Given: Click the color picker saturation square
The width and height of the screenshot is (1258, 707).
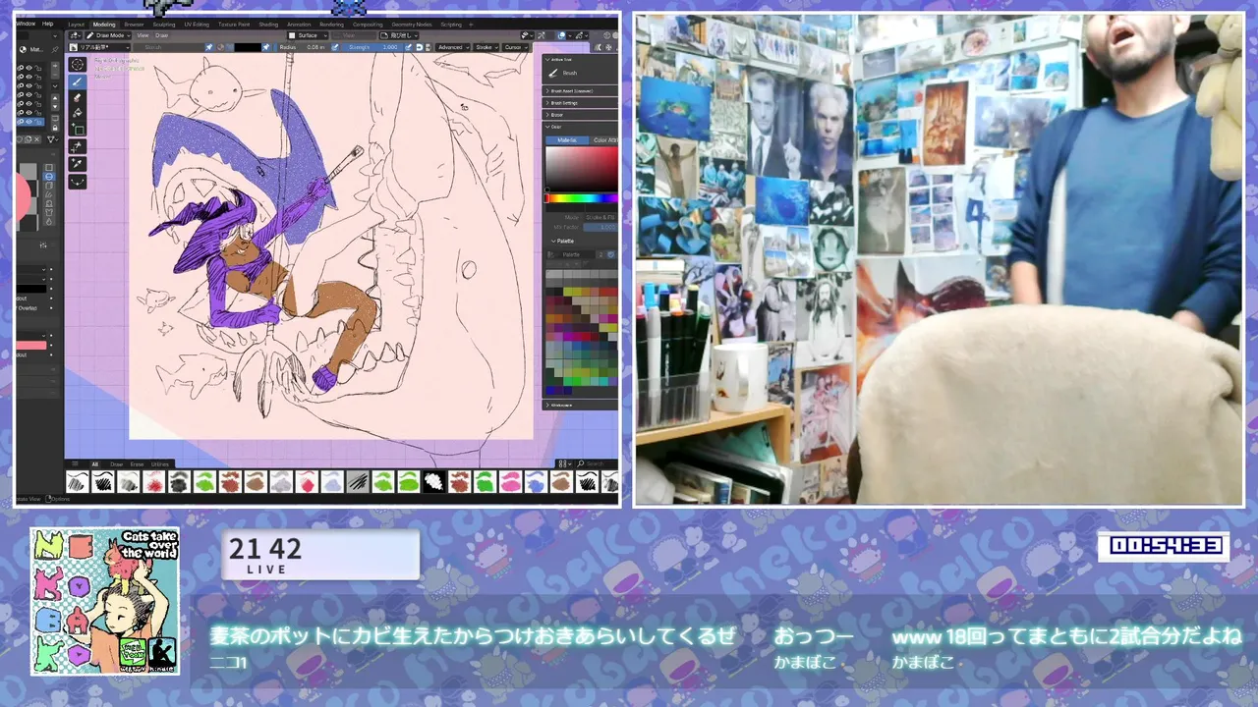Looking at the screenshot, I should point(581,169).
